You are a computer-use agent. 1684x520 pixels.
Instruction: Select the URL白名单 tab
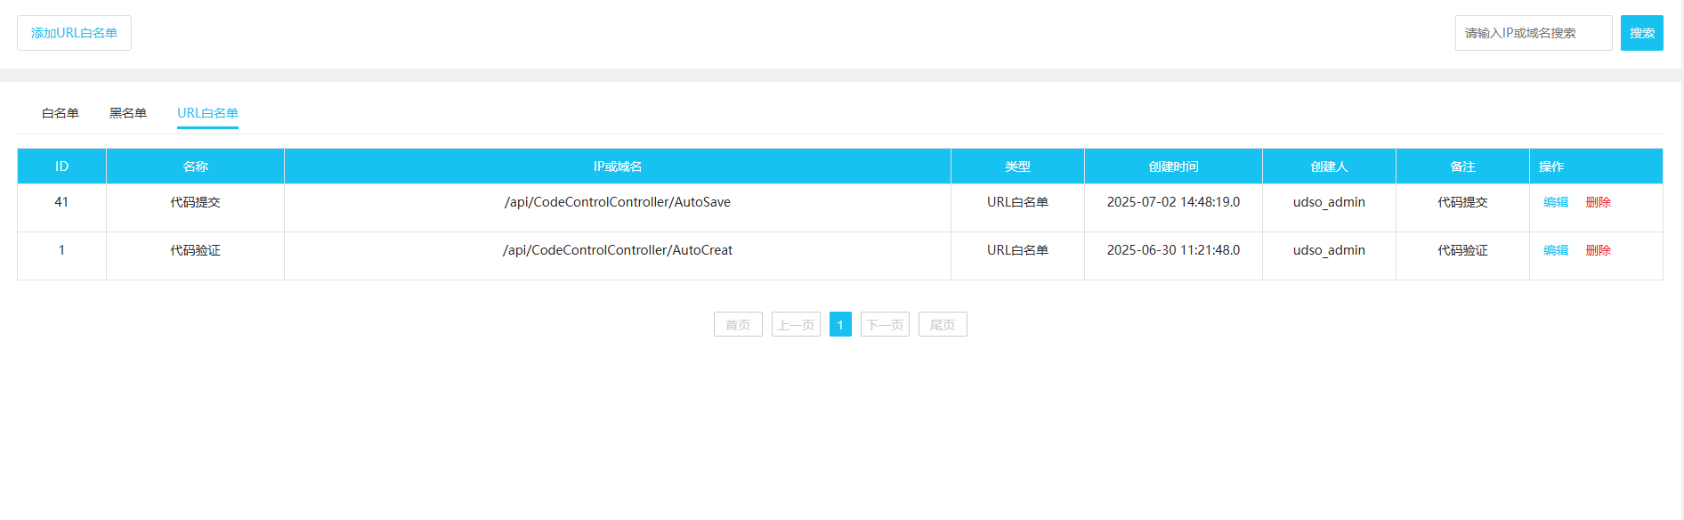(x=207, y=113)
